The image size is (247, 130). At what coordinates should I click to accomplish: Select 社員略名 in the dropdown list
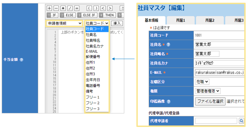(97, 40)
